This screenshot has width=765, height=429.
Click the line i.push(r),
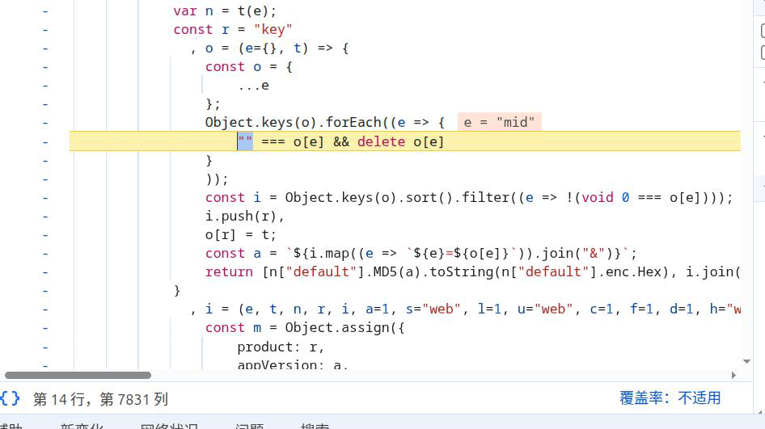click(x=244, y=216)
